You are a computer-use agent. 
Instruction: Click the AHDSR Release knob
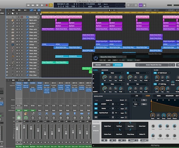tap(175, 115)
